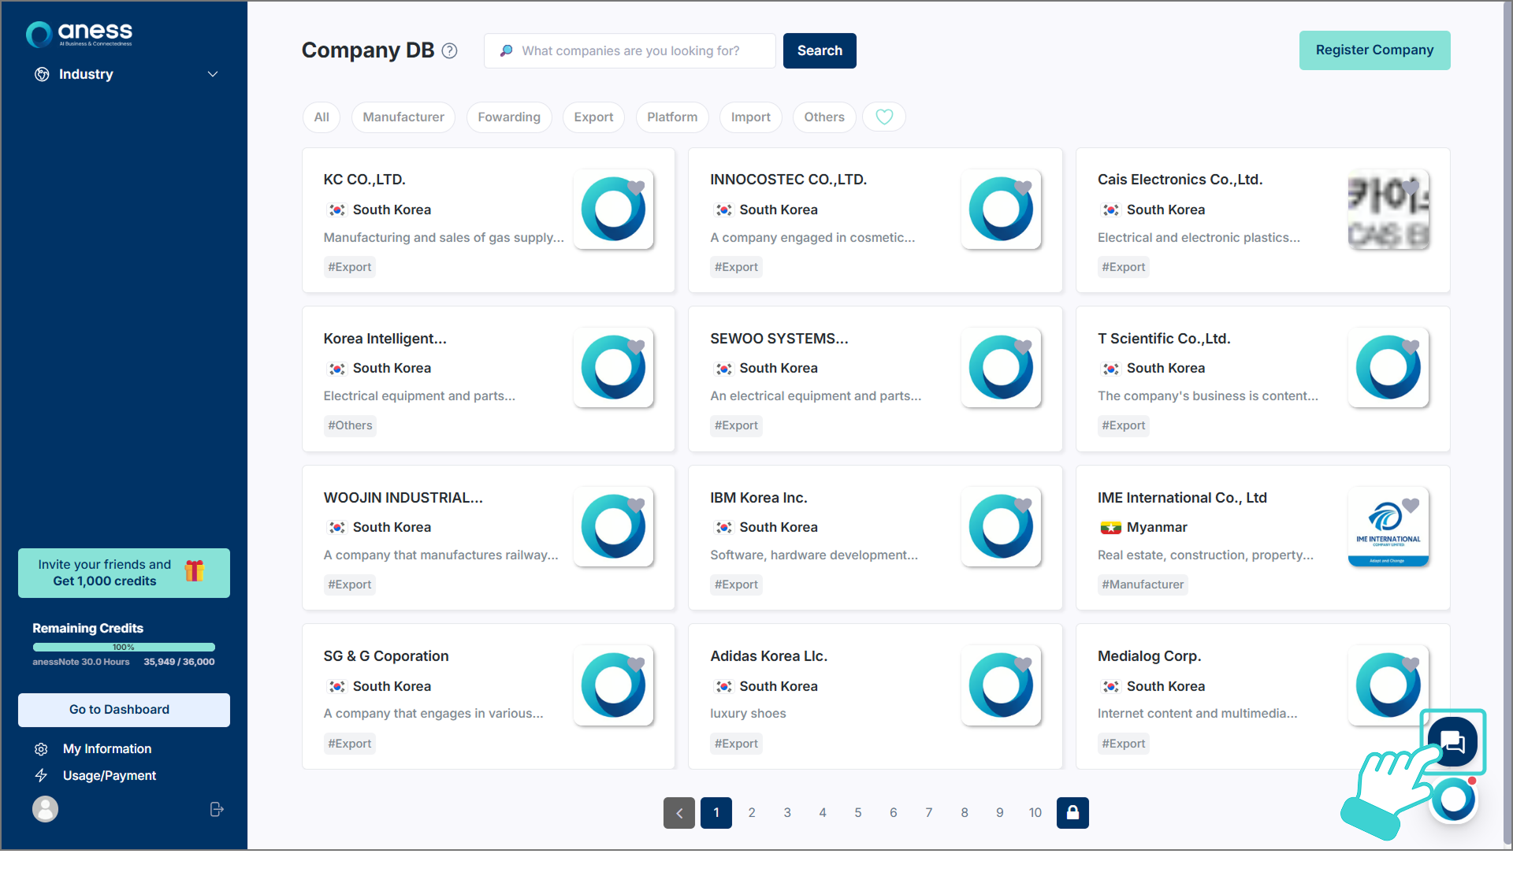Go to page 5

tap(857, 812)
